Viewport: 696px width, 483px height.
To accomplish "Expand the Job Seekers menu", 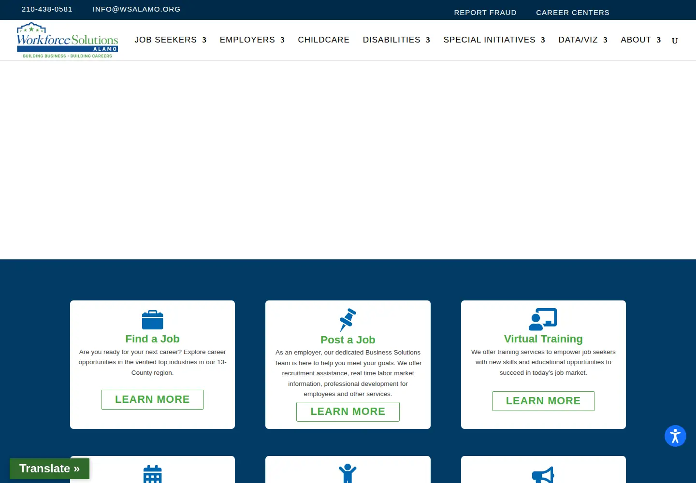I will tap(171, 40).
